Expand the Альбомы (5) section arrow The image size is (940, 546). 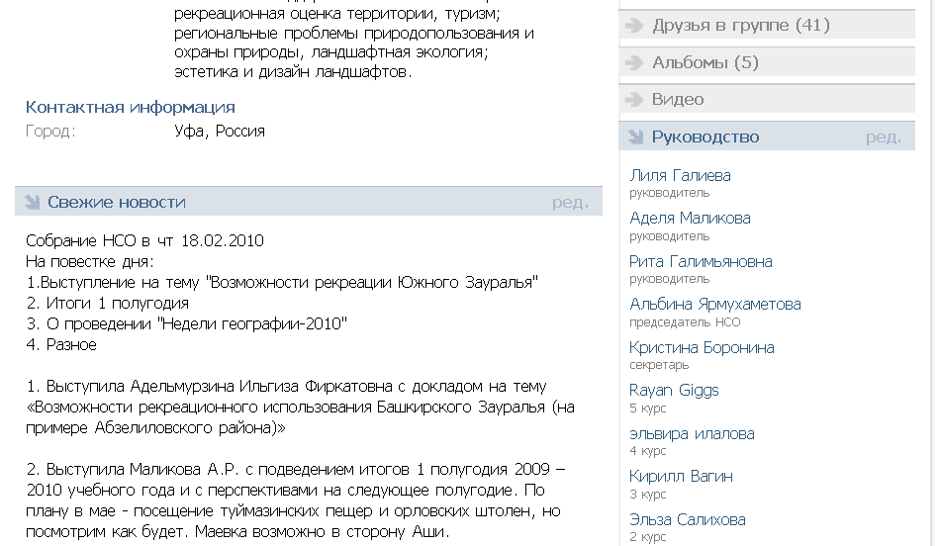633,63
